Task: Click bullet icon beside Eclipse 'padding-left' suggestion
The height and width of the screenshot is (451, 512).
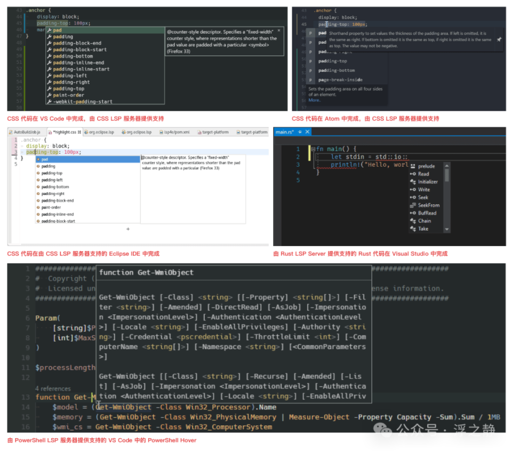Action: pos(38,180)
